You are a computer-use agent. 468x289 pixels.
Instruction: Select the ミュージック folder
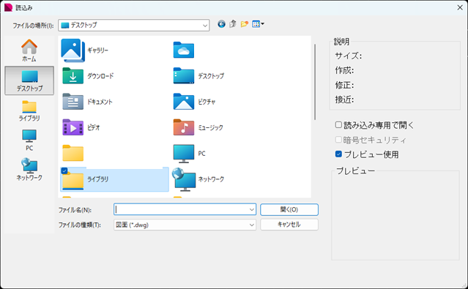(198, 127)
